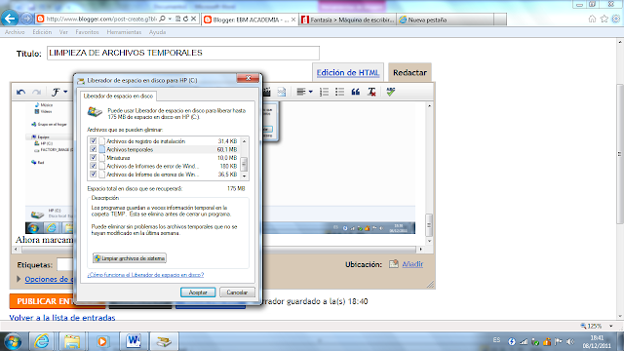Open the Archivo menu

click(15, 32)
